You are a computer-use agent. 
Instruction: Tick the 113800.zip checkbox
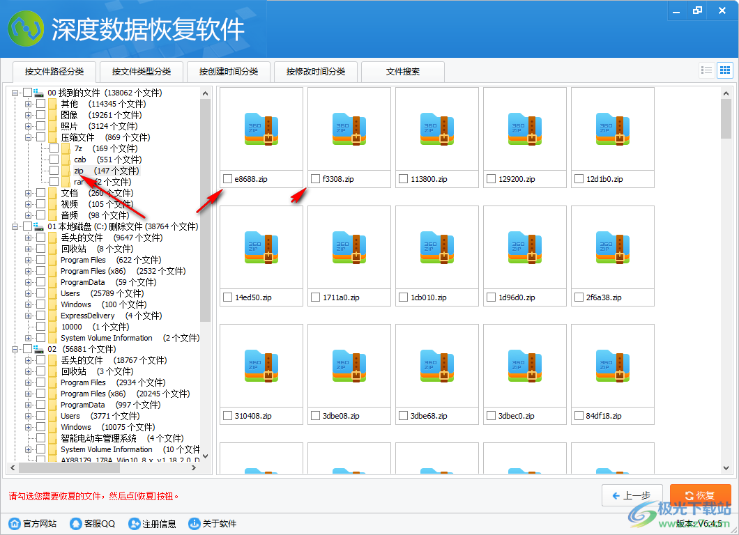[x=404, y=179]
